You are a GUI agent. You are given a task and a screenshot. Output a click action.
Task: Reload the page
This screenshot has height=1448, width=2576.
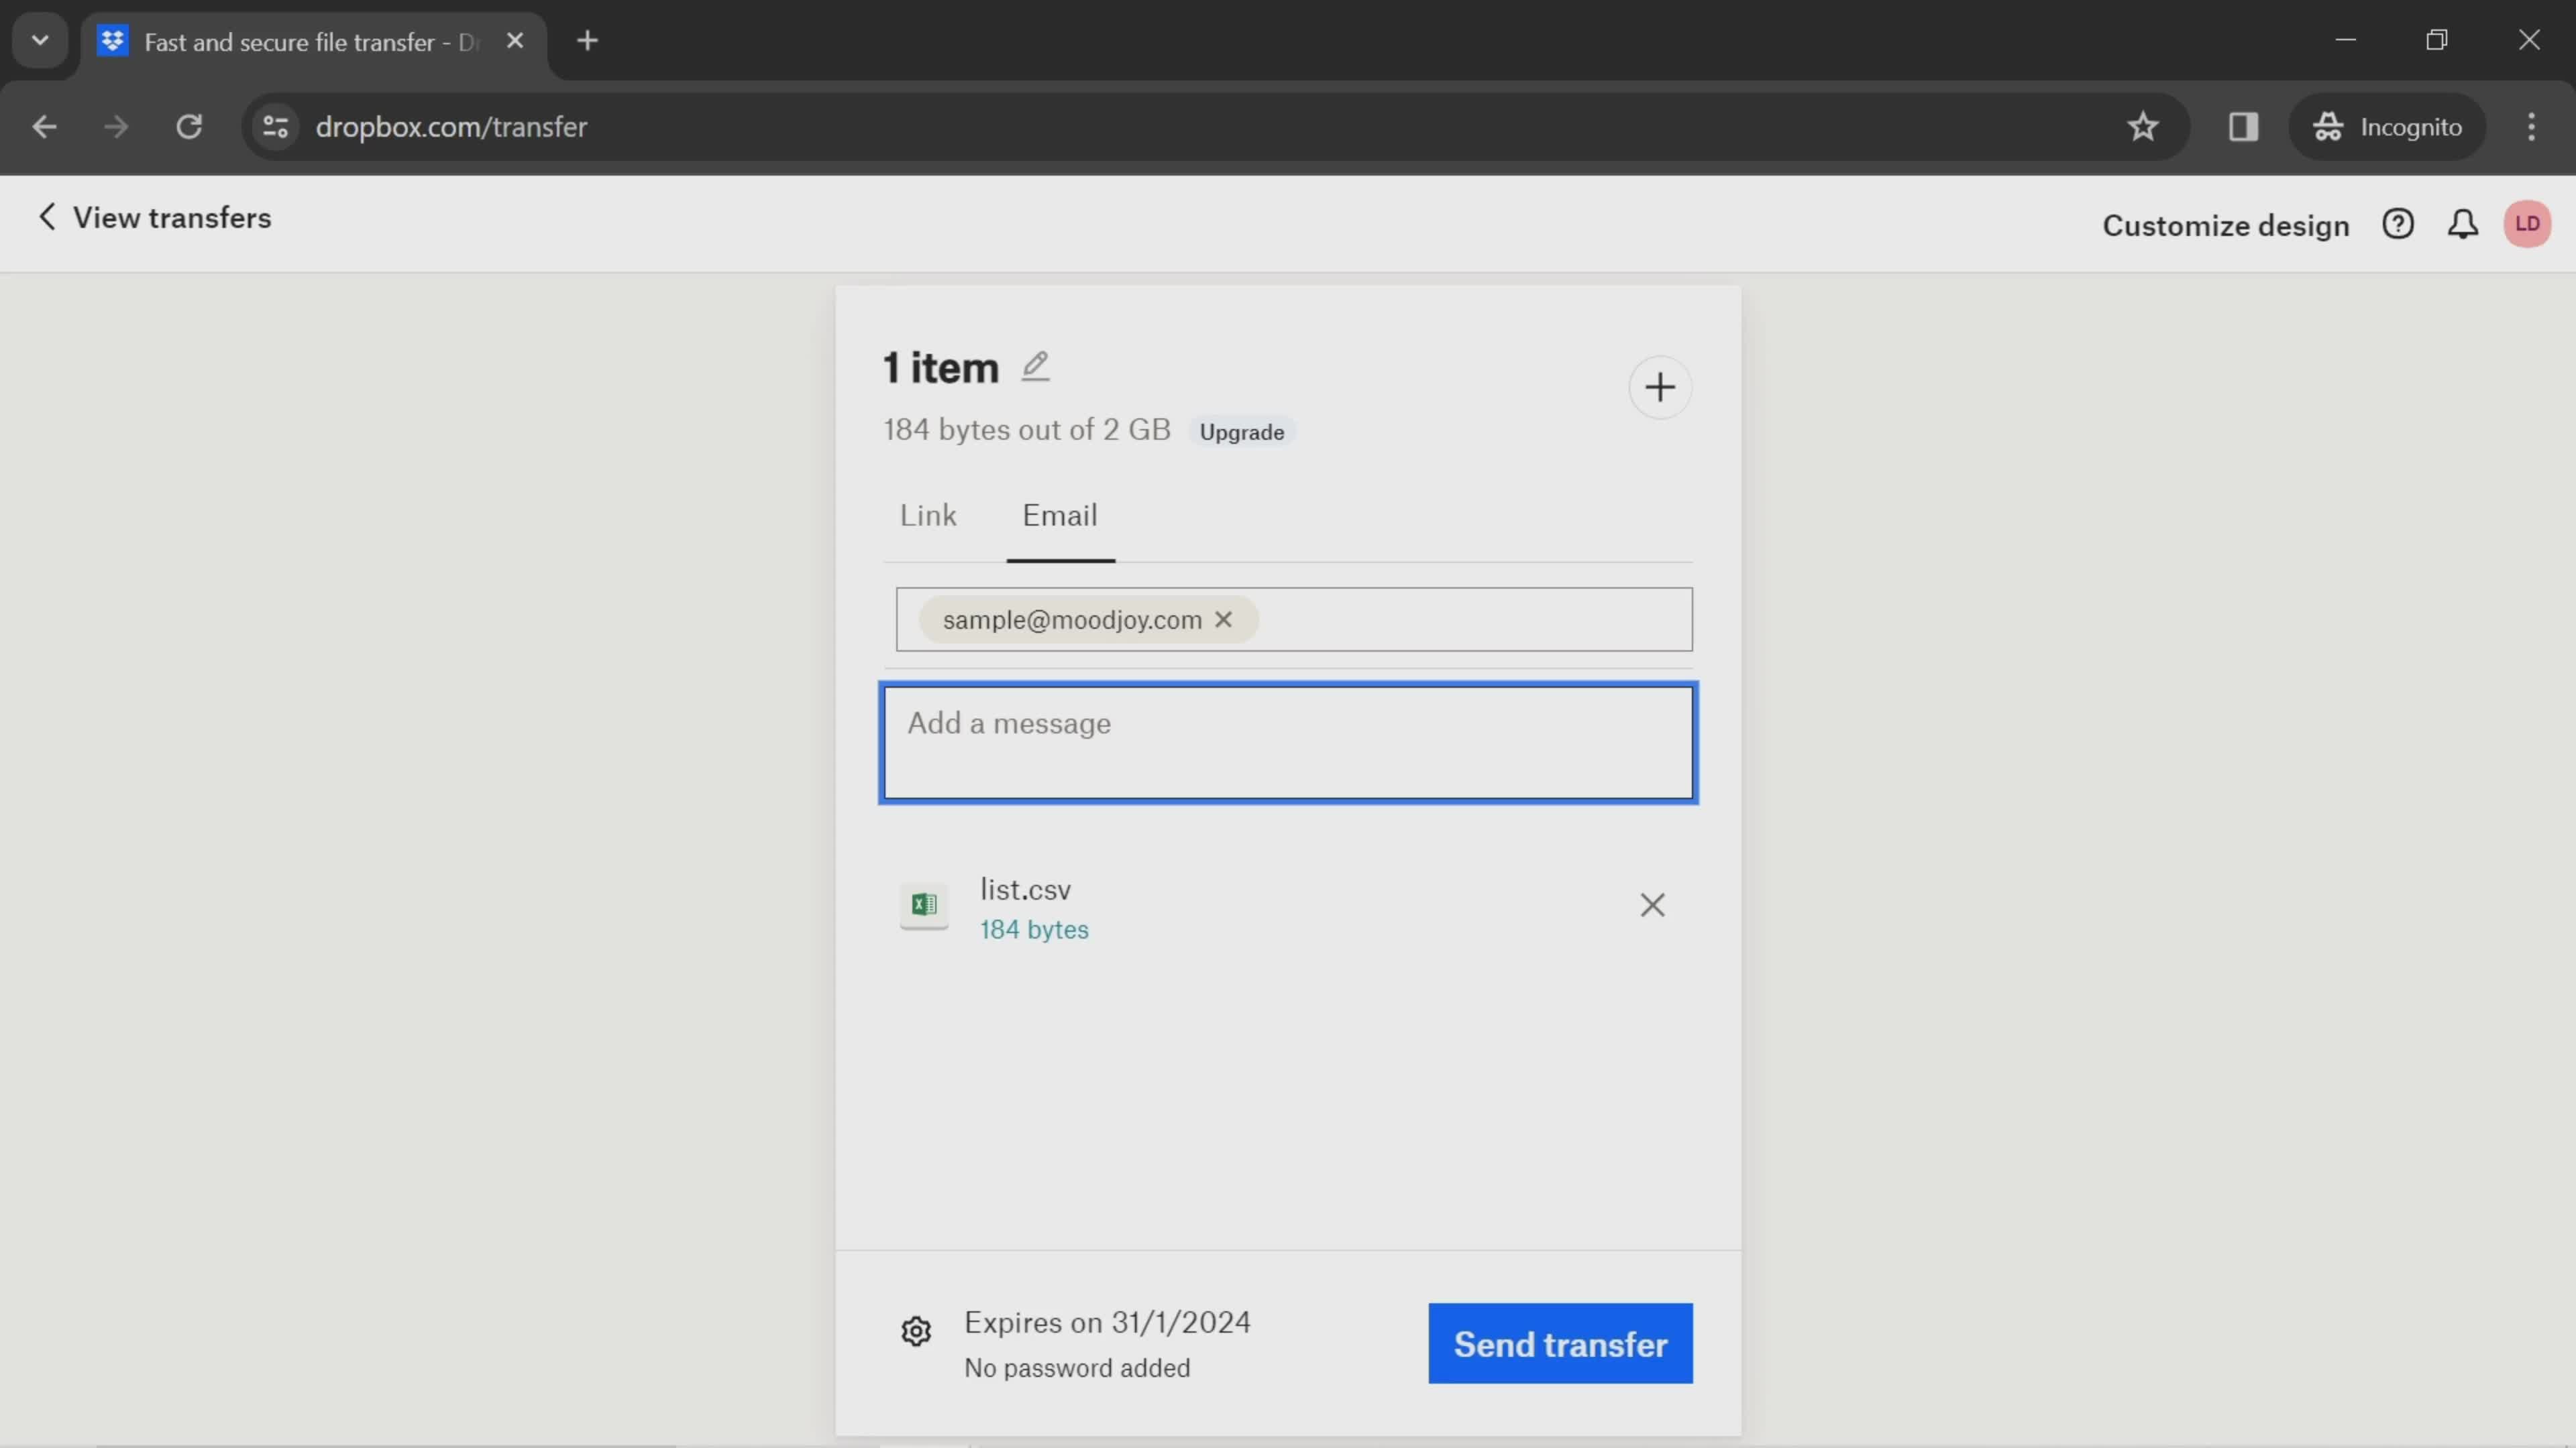pyautogui.click(x=189, y=127)
